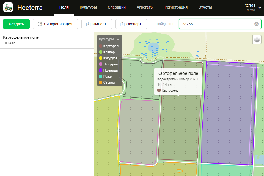Click the Кукуруза yellow legend swatch
This screenshot has width=264, height=176.
(101, 58)
